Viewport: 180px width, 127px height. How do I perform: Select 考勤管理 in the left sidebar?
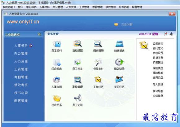(x=21, y=77)
